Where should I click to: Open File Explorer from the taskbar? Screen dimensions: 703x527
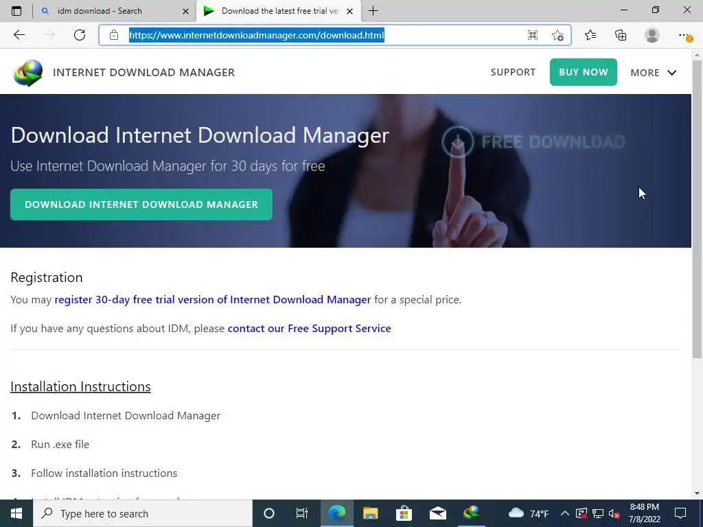coord(370,513)
